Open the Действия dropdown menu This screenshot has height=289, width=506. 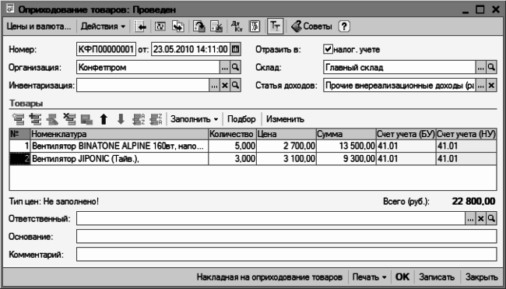point(103,26)
